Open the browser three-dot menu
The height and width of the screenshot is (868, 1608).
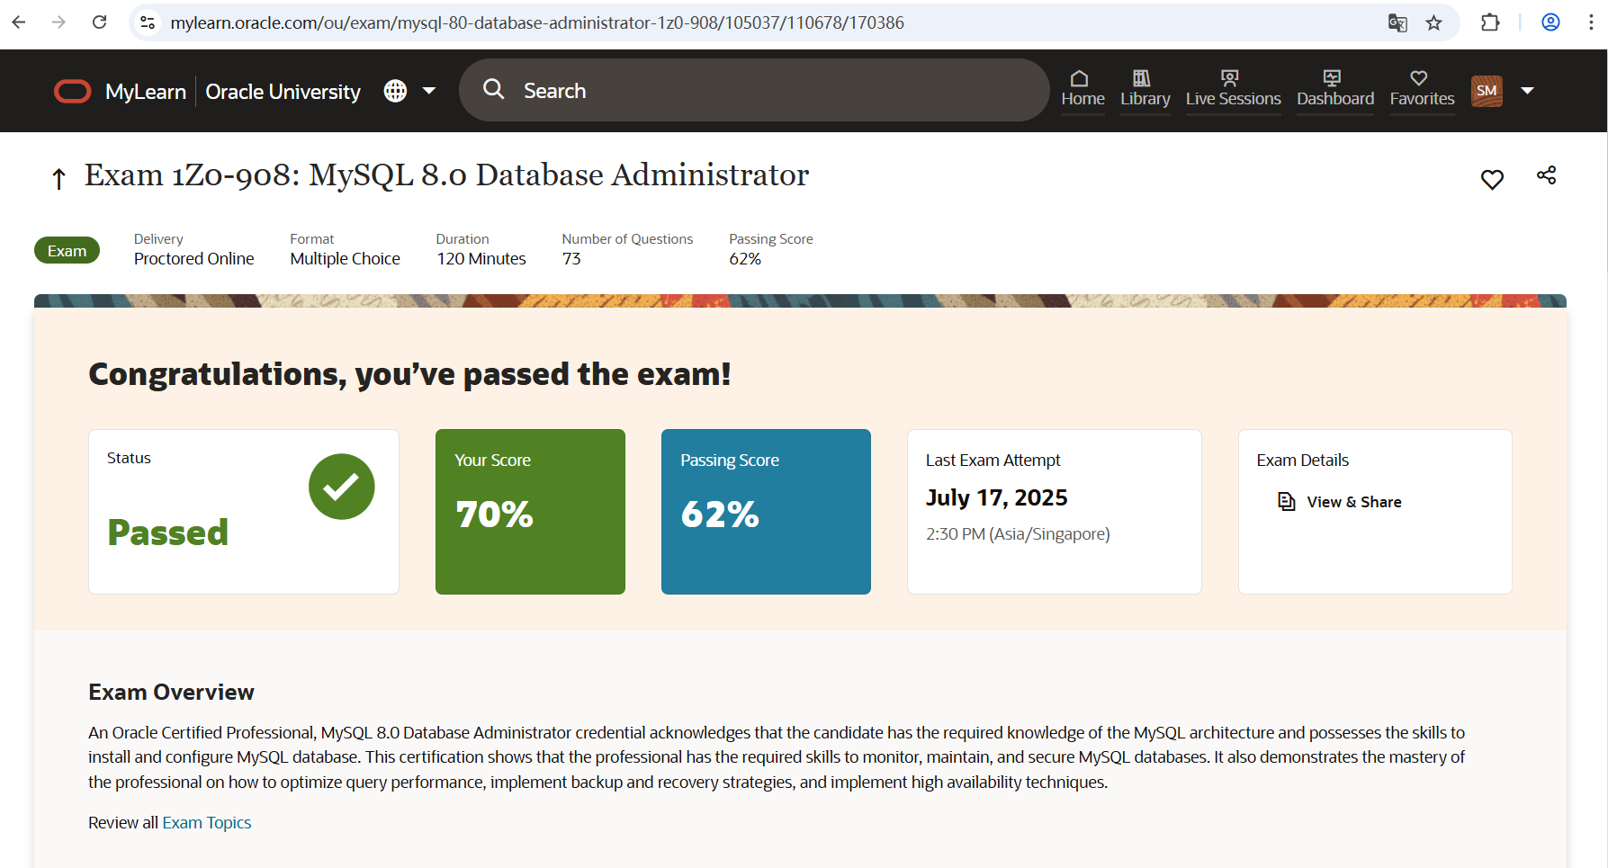click(x=1591, y=22)
